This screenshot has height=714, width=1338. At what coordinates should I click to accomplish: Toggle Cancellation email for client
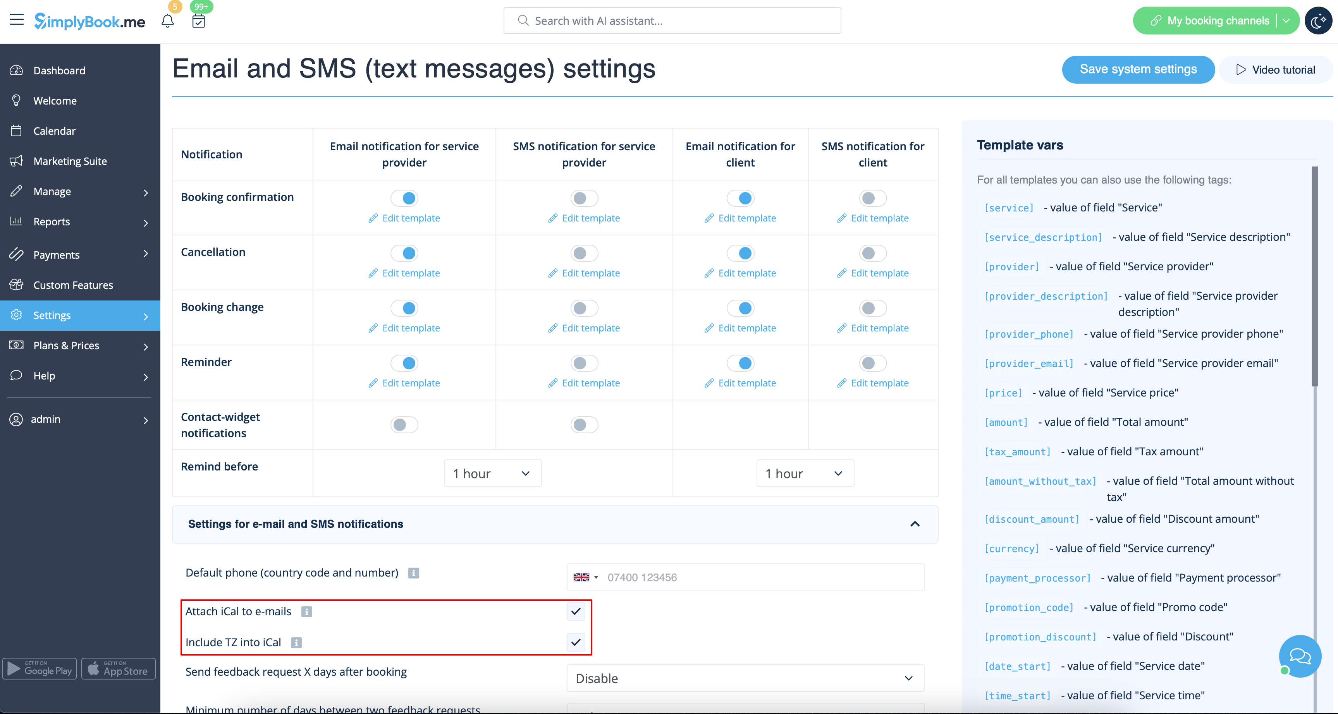740,253
